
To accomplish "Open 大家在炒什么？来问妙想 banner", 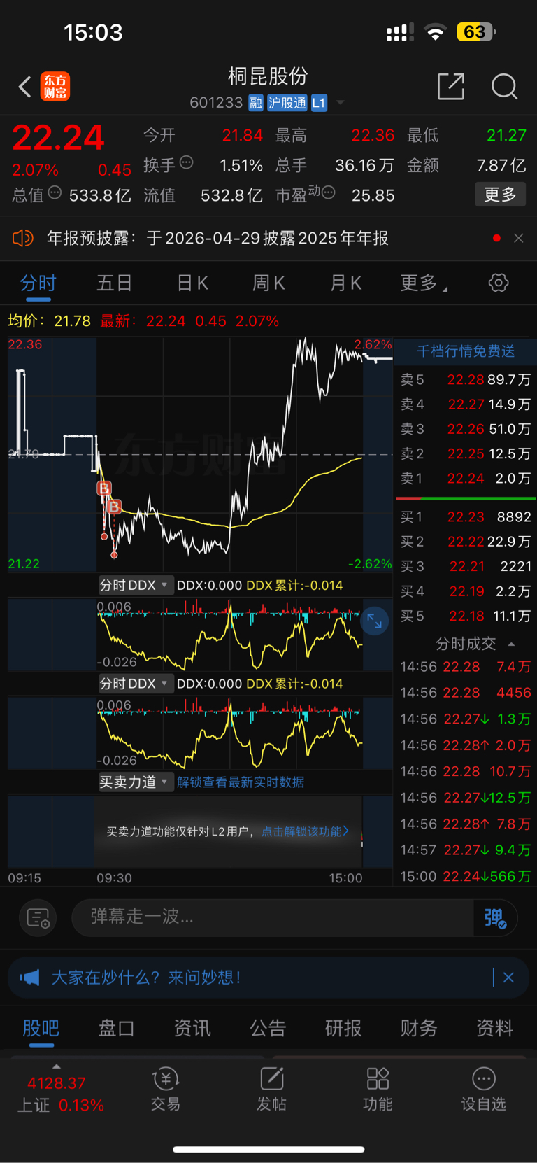I will click(x=146, y=978).
